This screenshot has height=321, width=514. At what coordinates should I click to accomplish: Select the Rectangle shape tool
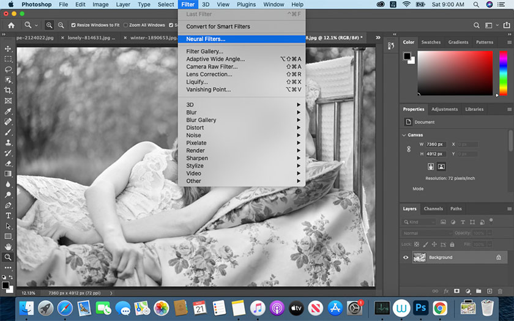coord(8,237)
